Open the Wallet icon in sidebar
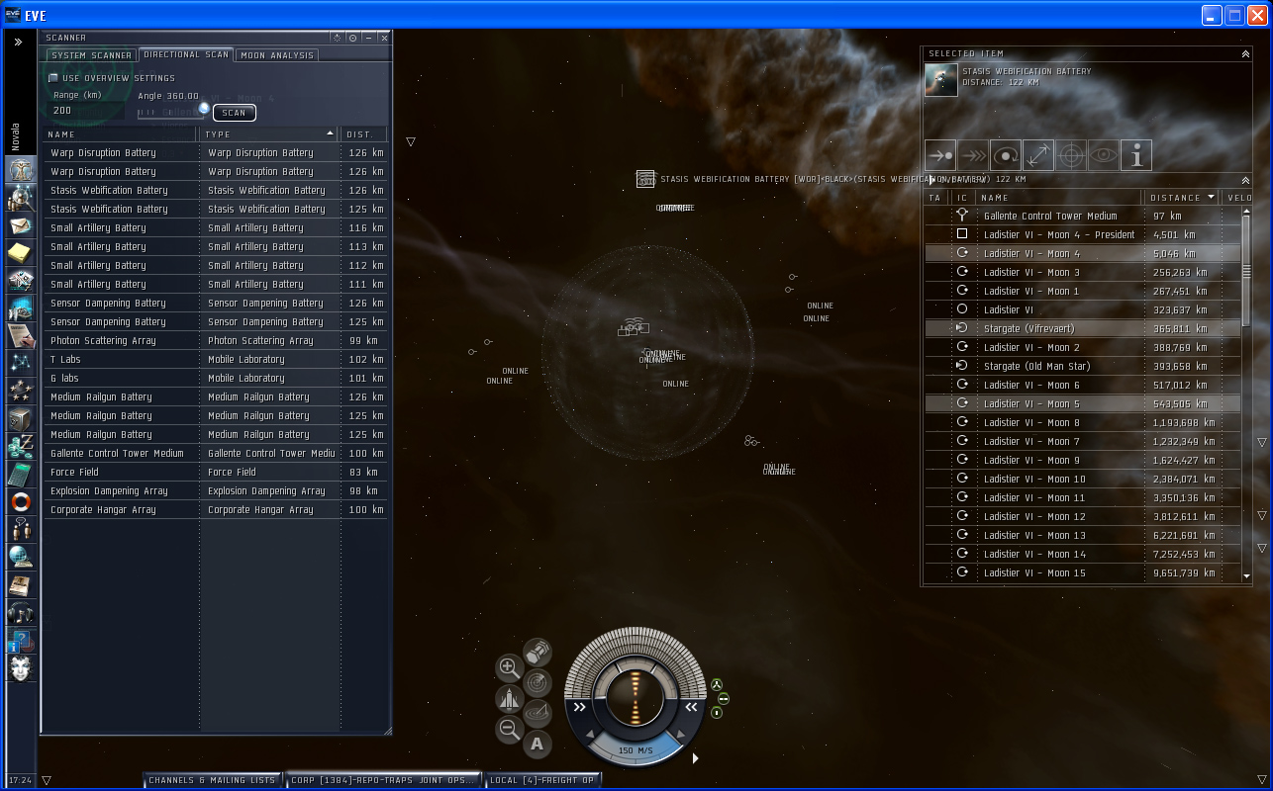 point(21,446)
